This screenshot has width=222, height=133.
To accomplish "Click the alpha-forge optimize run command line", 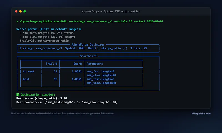I will click(90, 22).
